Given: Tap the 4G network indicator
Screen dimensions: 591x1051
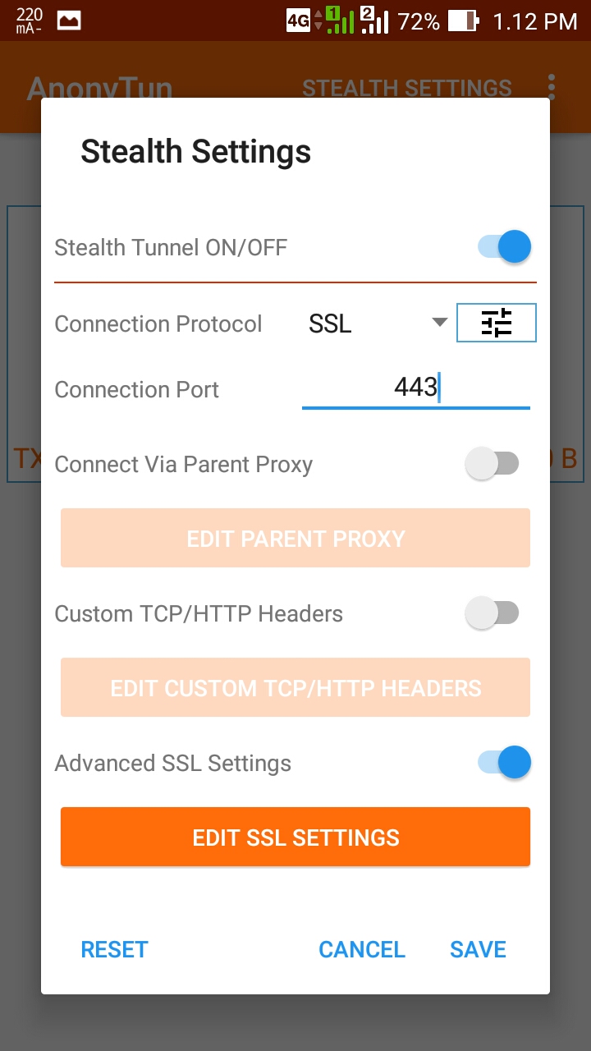Looking at the screenshot, I should pyautogui.click(x=298, y=21).
